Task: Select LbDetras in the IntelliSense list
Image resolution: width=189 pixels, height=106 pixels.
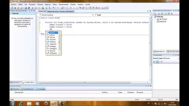Action: pyautogui.click(x=53, y=42)
